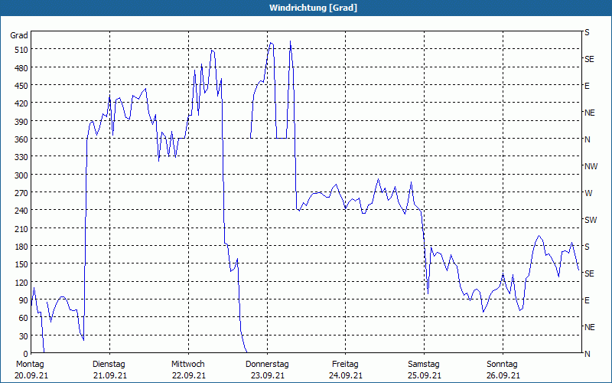Select the W compass direction label
This screenshot has height=383, width=612.
tap(588, 193)
